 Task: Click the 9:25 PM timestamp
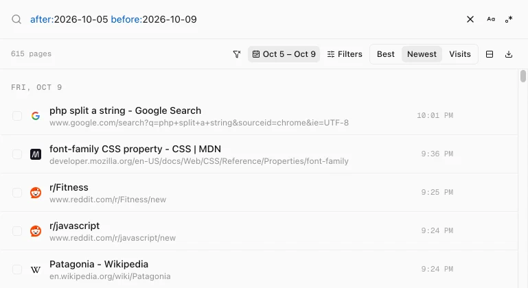[437, 192]
